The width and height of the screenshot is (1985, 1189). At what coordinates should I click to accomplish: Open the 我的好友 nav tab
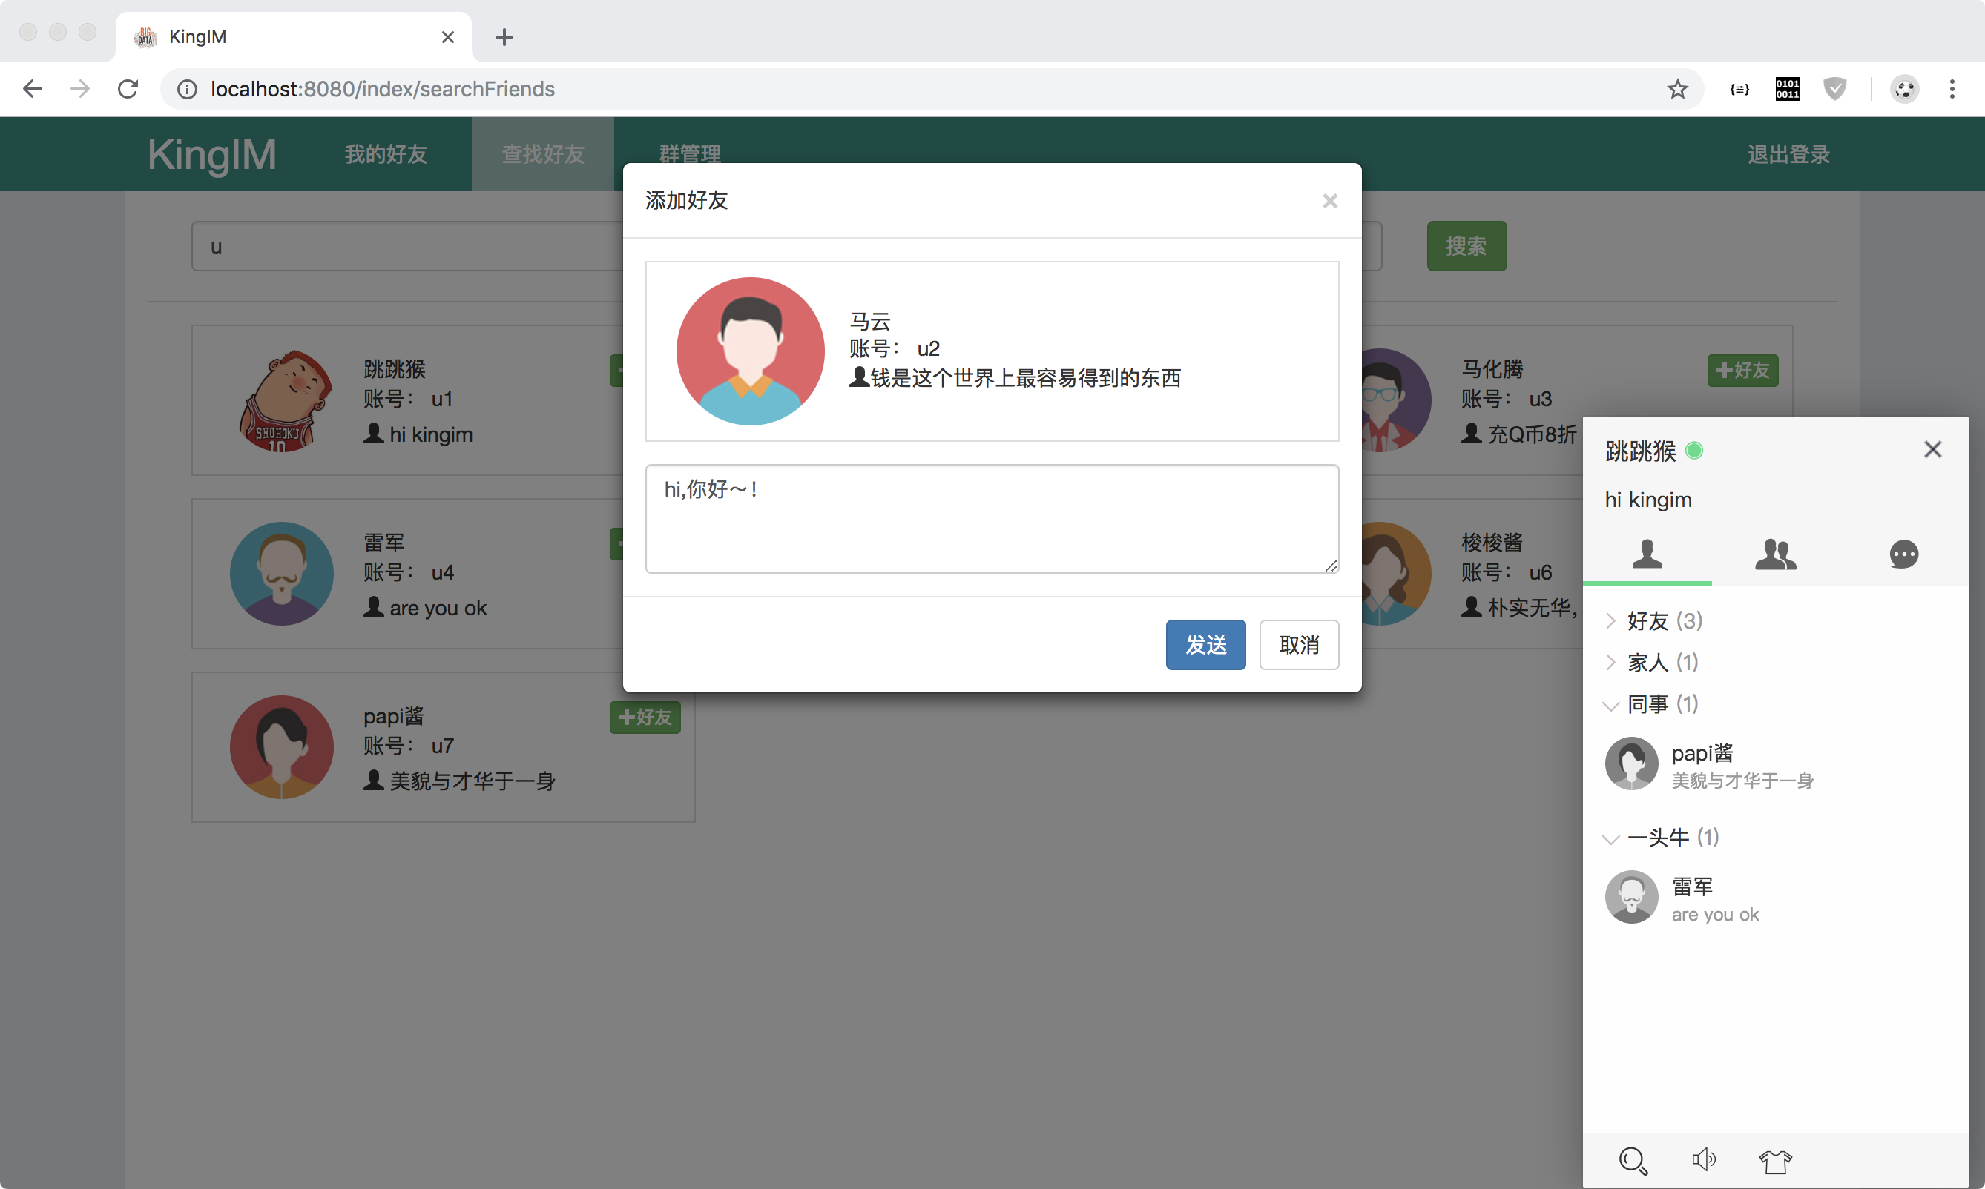click(386, 154)
